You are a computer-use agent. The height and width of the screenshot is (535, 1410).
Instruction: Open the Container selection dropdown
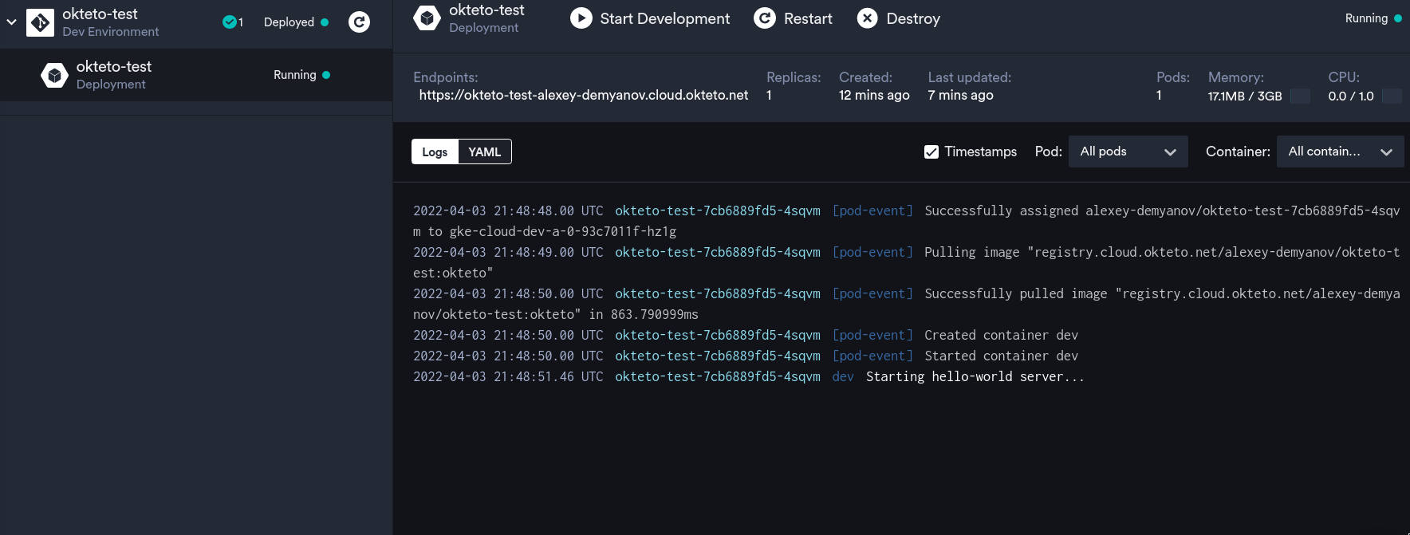(1339, 151)
